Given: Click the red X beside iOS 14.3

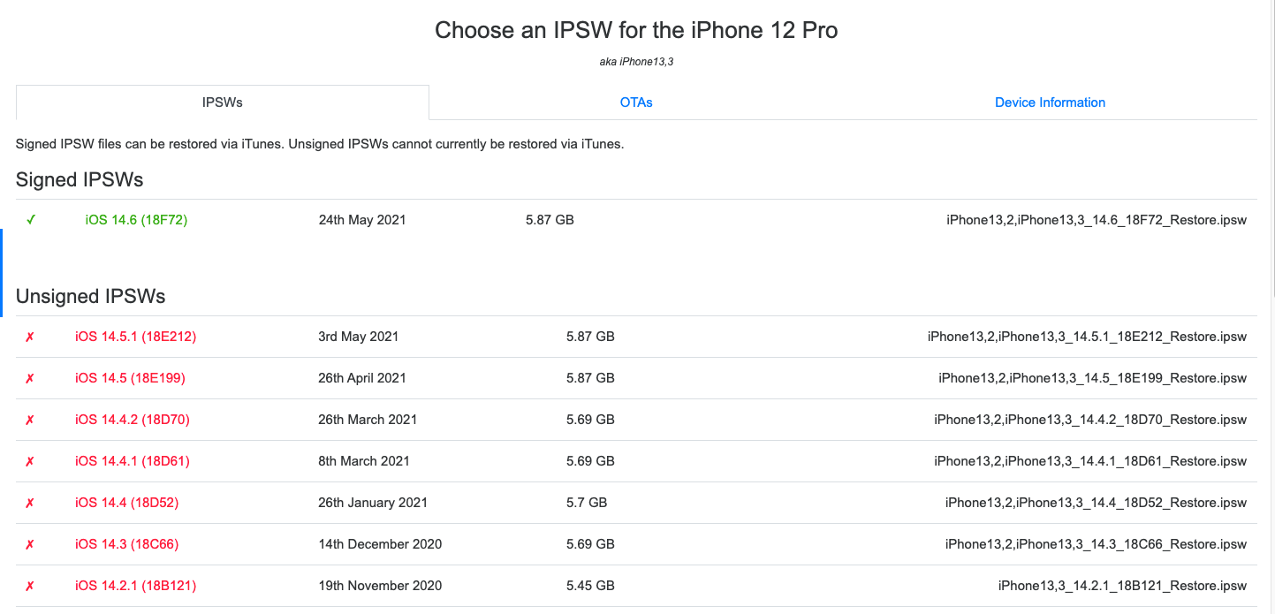Looking at the screenshot, I should click(x=29, y=544).
